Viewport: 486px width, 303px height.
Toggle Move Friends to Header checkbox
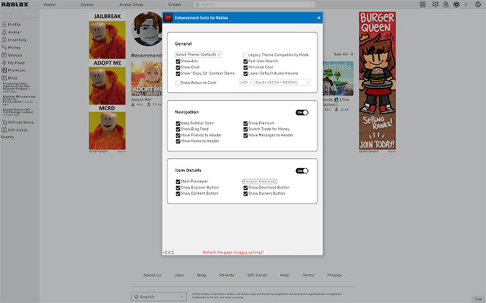(x=178, y=136)
